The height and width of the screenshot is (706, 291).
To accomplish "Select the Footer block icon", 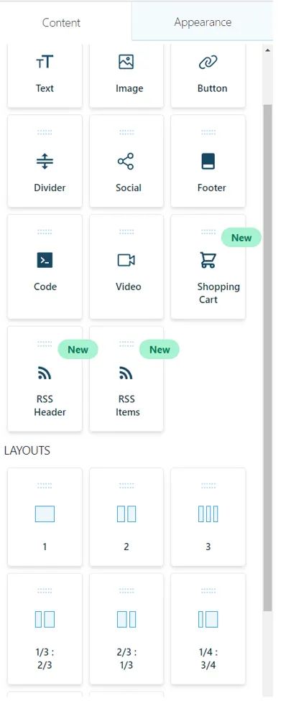I will click(208, 161).
